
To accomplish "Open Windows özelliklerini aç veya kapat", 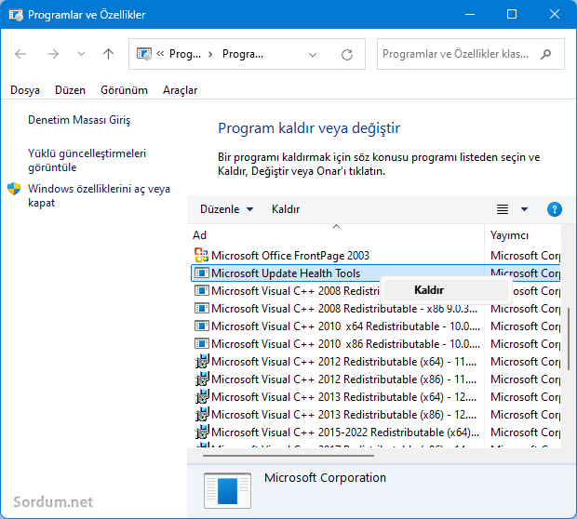I will (99, 195).
